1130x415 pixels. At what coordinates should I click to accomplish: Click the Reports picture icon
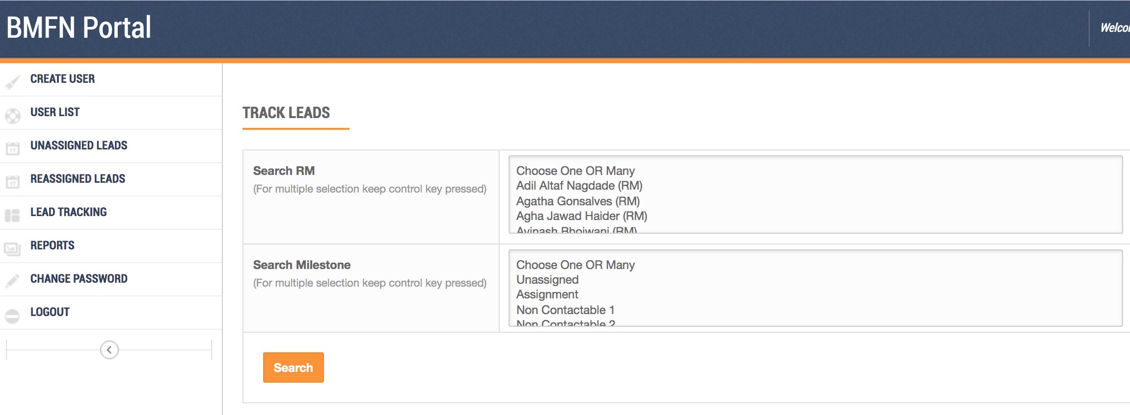click(x=13, y=249)
